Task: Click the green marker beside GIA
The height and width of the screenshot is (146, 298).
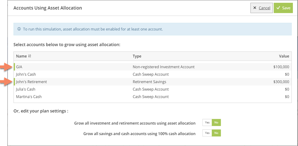Action: point(14,67)
